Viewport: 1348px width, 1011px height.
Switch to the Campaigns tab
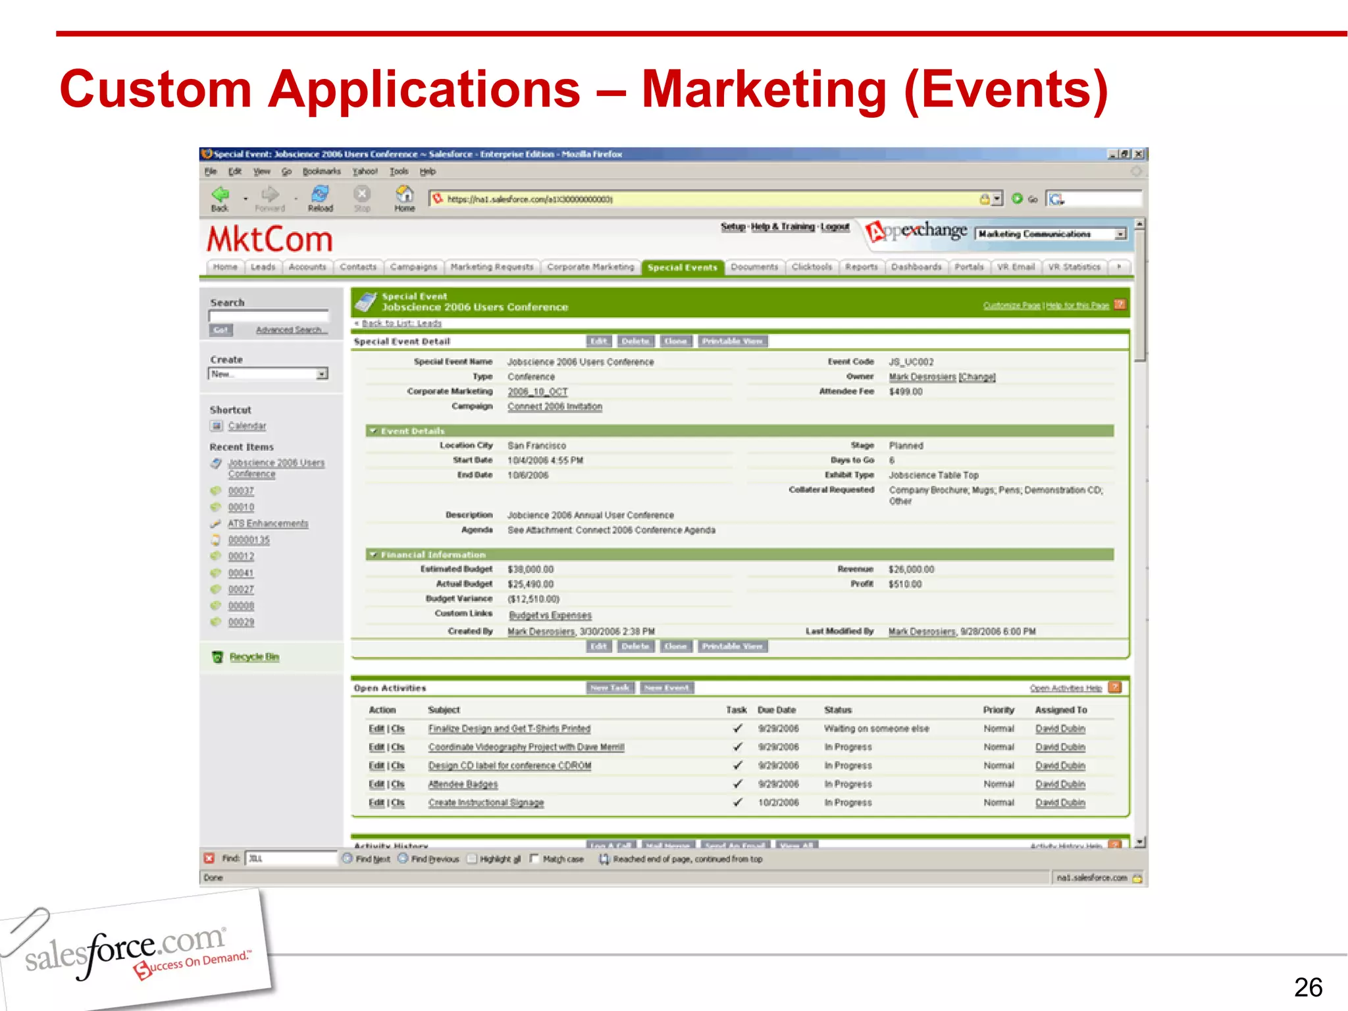[413, 267]
